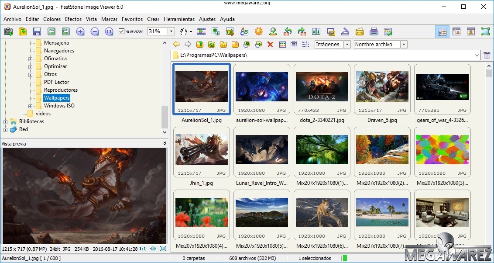This screenshot has width=494, height=263.
Task: Click the create new folder icon
Action: click(x=235, y=45)
